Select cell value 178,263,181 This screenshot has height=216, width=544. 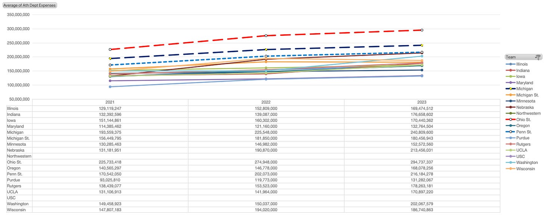pyautogui.click(x=422, y=186)
